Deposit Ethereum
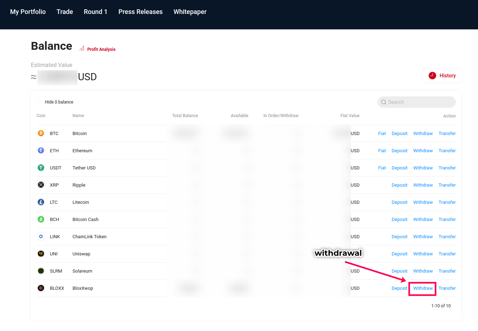 399,150
